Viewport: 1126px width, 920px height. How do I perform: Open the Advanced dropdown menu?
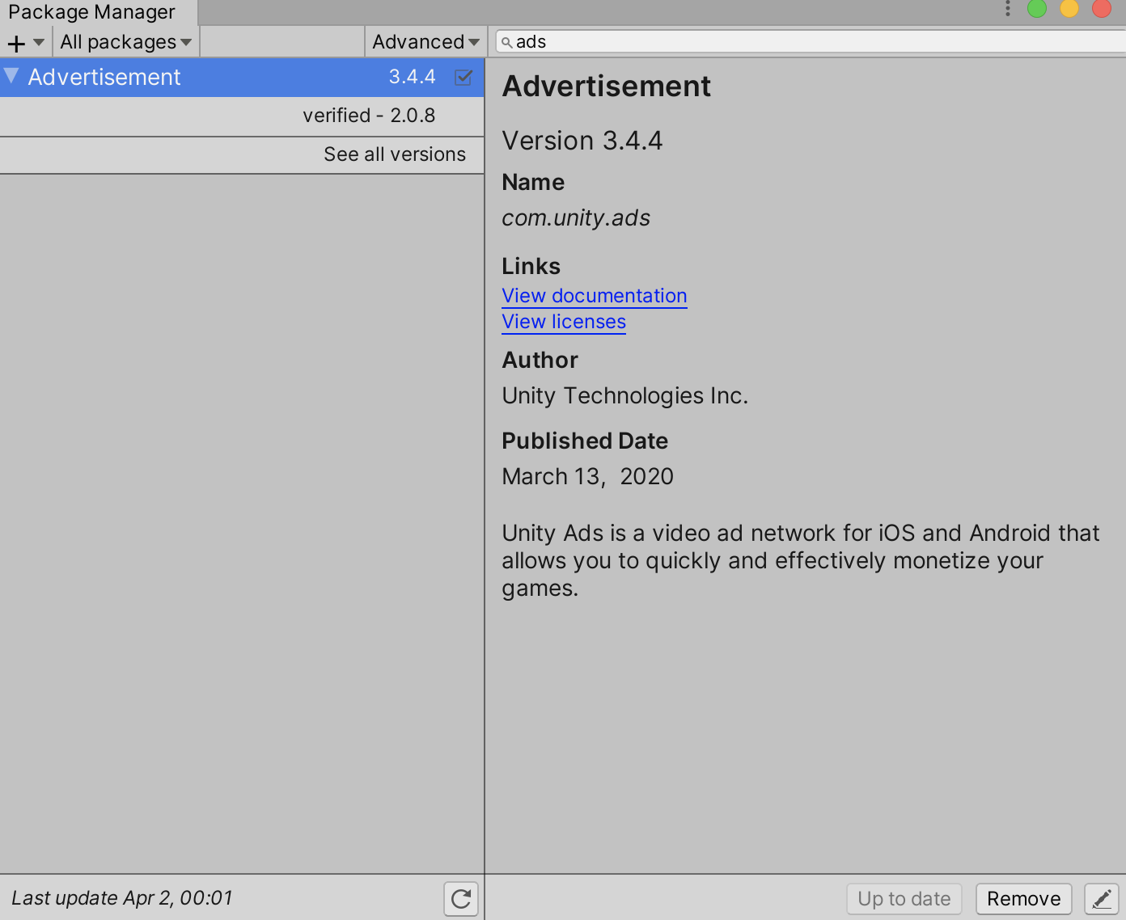point(425,42)
